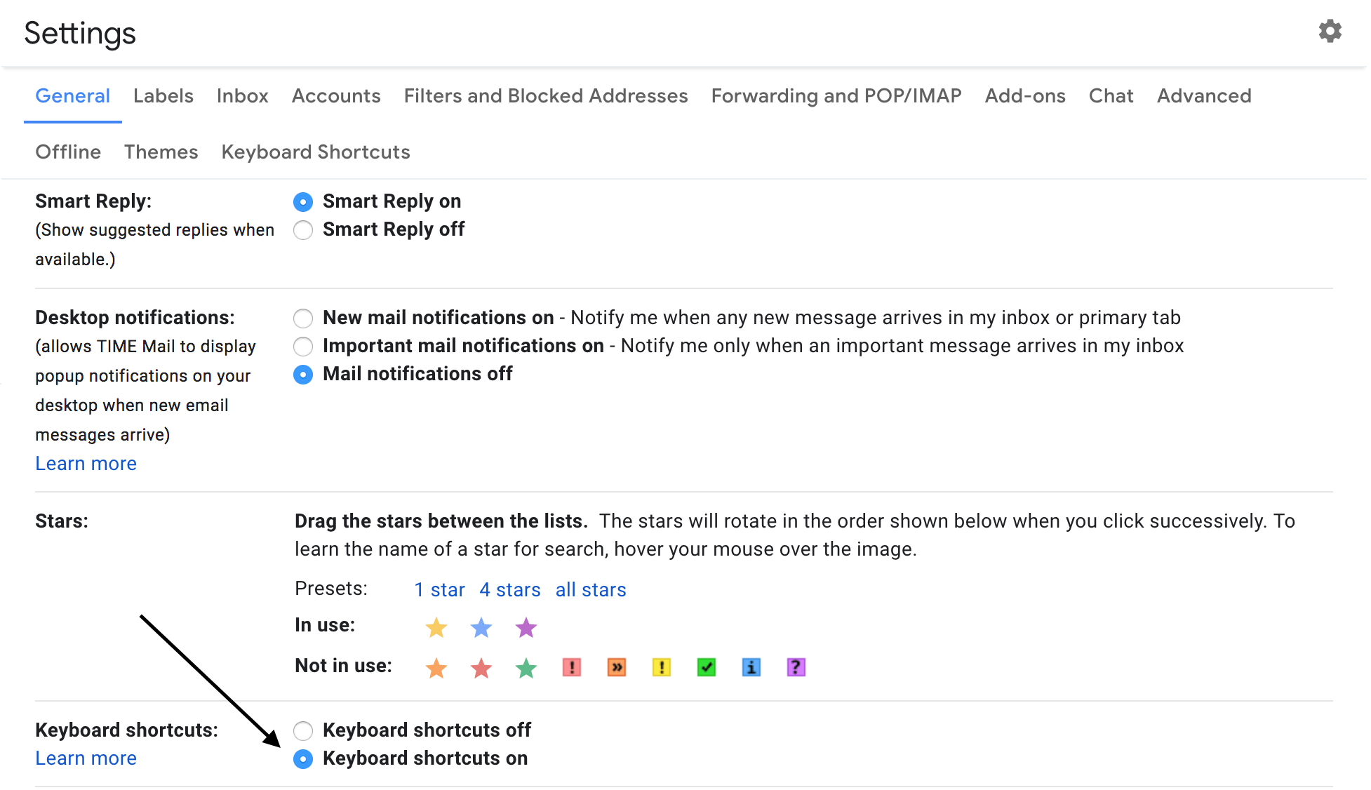1371x790 pixels.
Task: Select Important mail notifications on option
Action: (x=303, y=347)
